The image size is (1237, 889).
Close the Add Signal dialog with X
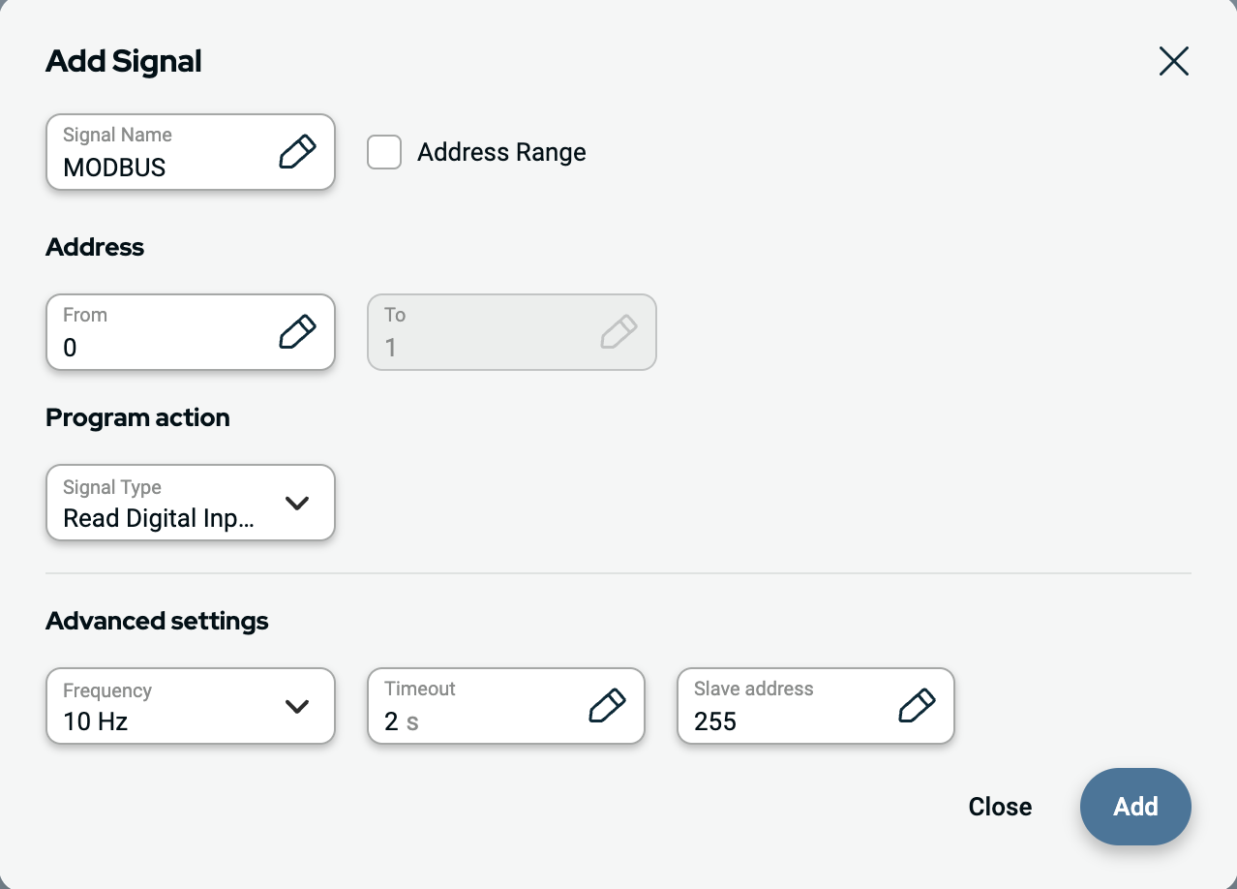(1173, 62)
